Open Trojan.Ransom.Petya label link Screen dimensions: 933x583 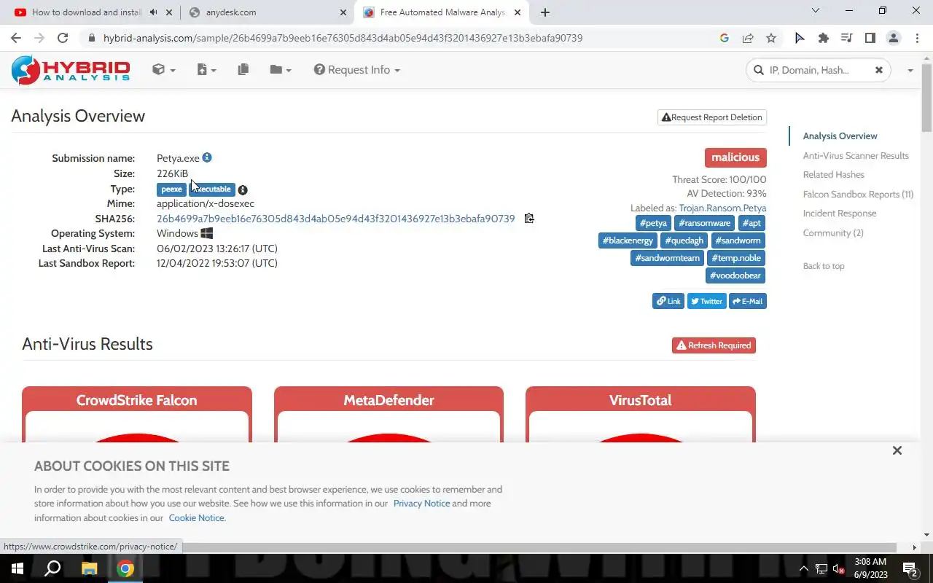[722, 208]
